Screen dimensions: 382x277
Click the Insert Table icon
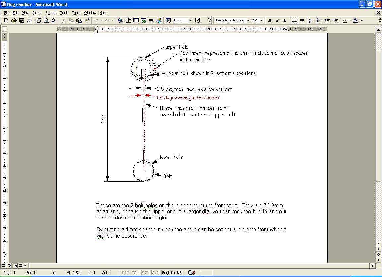click(136, 20)
